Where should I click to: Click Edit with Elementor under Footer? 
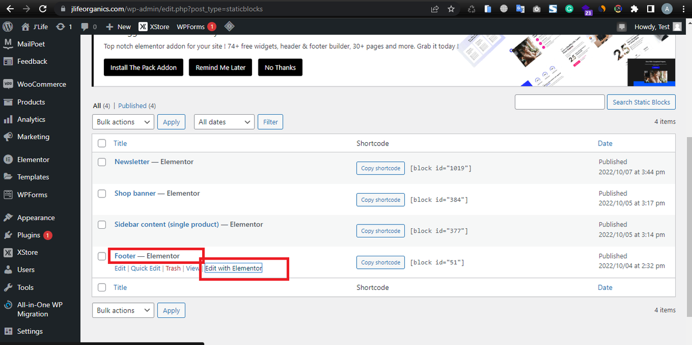click(233, 268)
